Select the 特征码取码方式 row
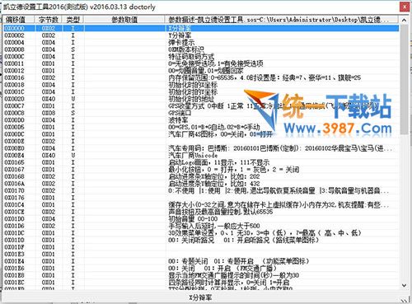 201,57
